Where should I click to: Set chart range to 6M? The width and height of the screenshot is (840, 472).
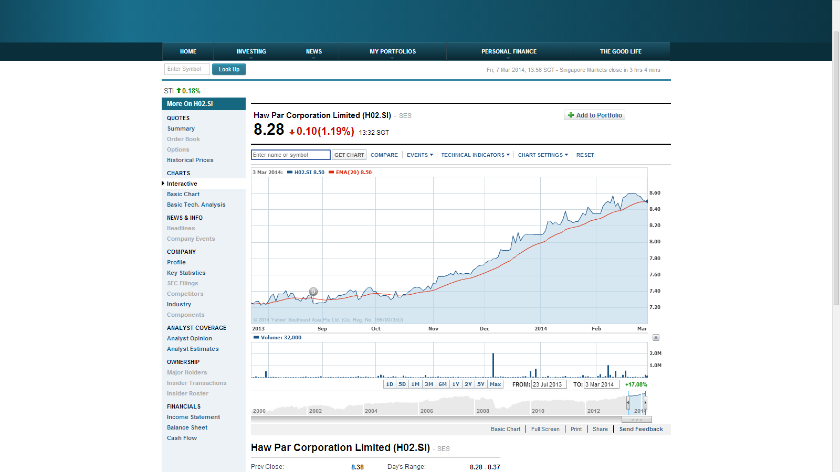tap(443, 384)
